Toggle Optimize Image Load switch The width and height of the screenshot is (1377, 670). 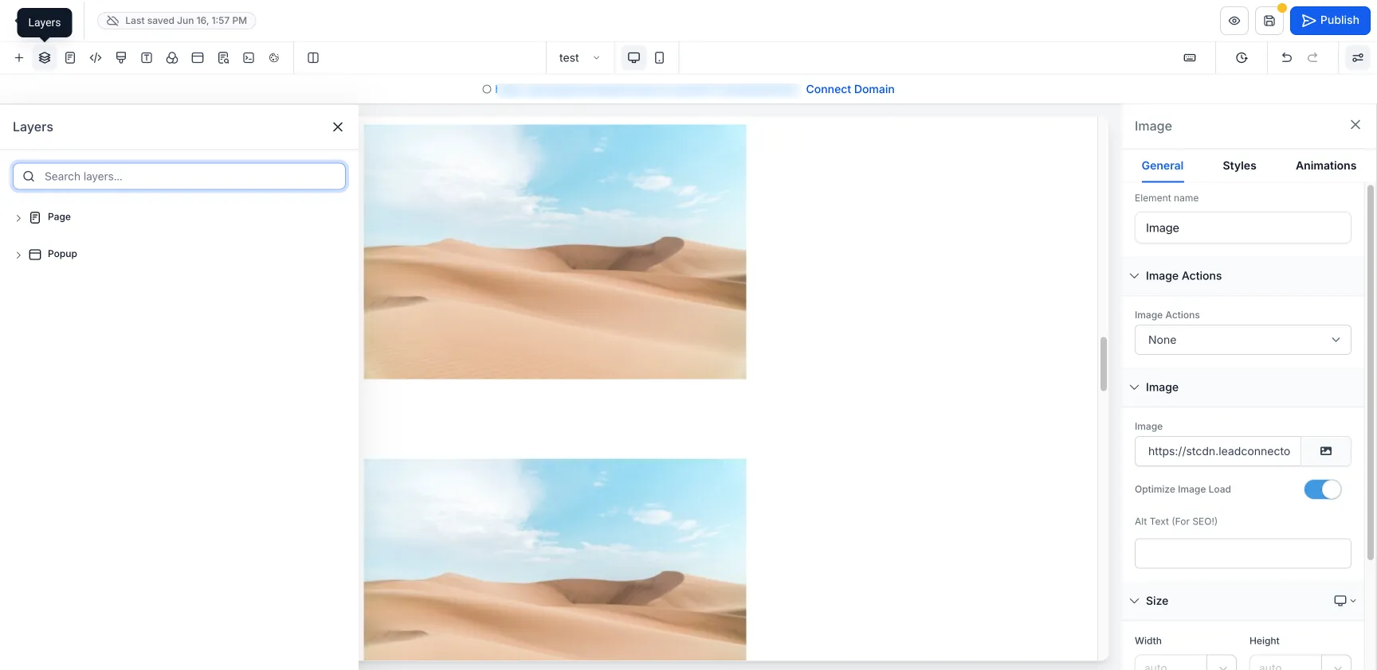(x=1323, y=489)
